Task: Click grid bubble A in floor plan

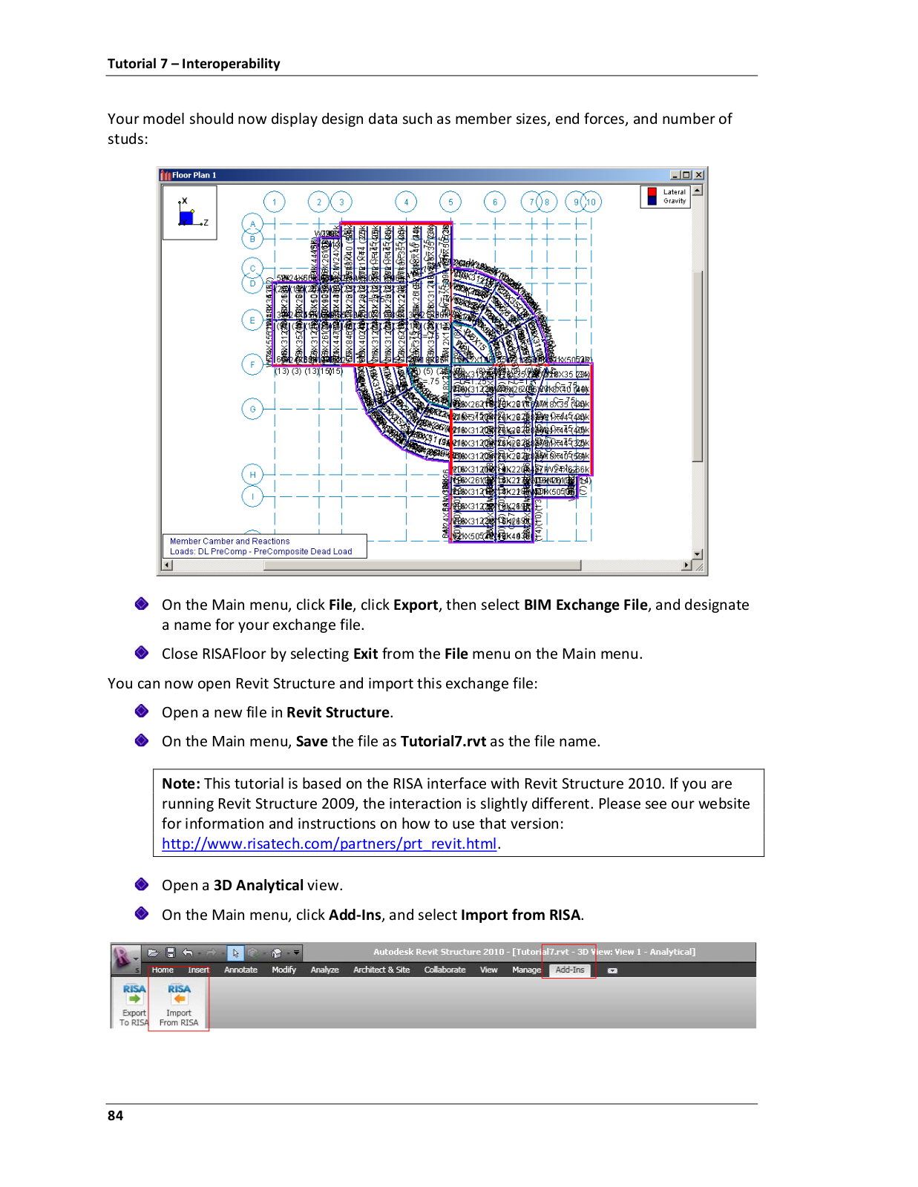Action: pos(252,223)
